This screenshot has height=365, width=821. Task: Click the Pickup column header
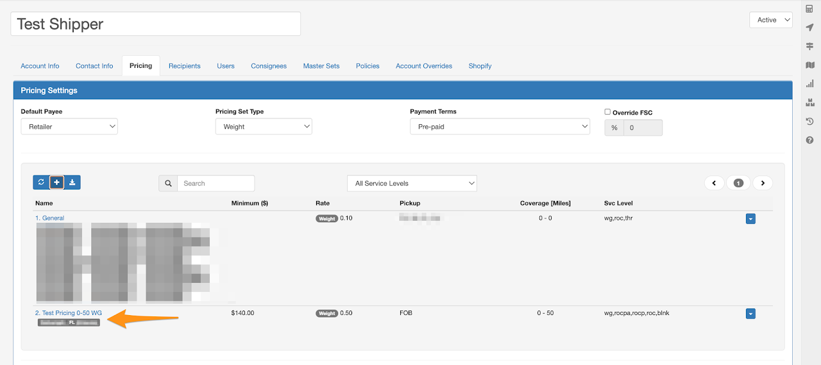coord(409,203)
